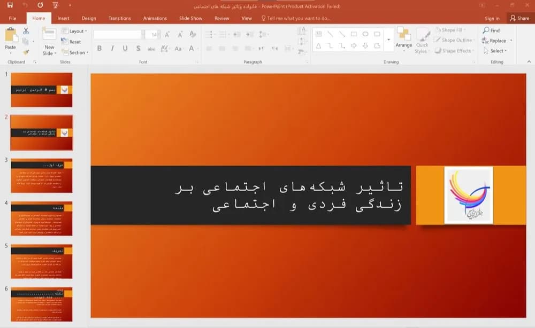Image resolution: width=535 pixels, height=328 pixels.
Task: Click the Decrease Font Size icon
Action: point(180,34)
